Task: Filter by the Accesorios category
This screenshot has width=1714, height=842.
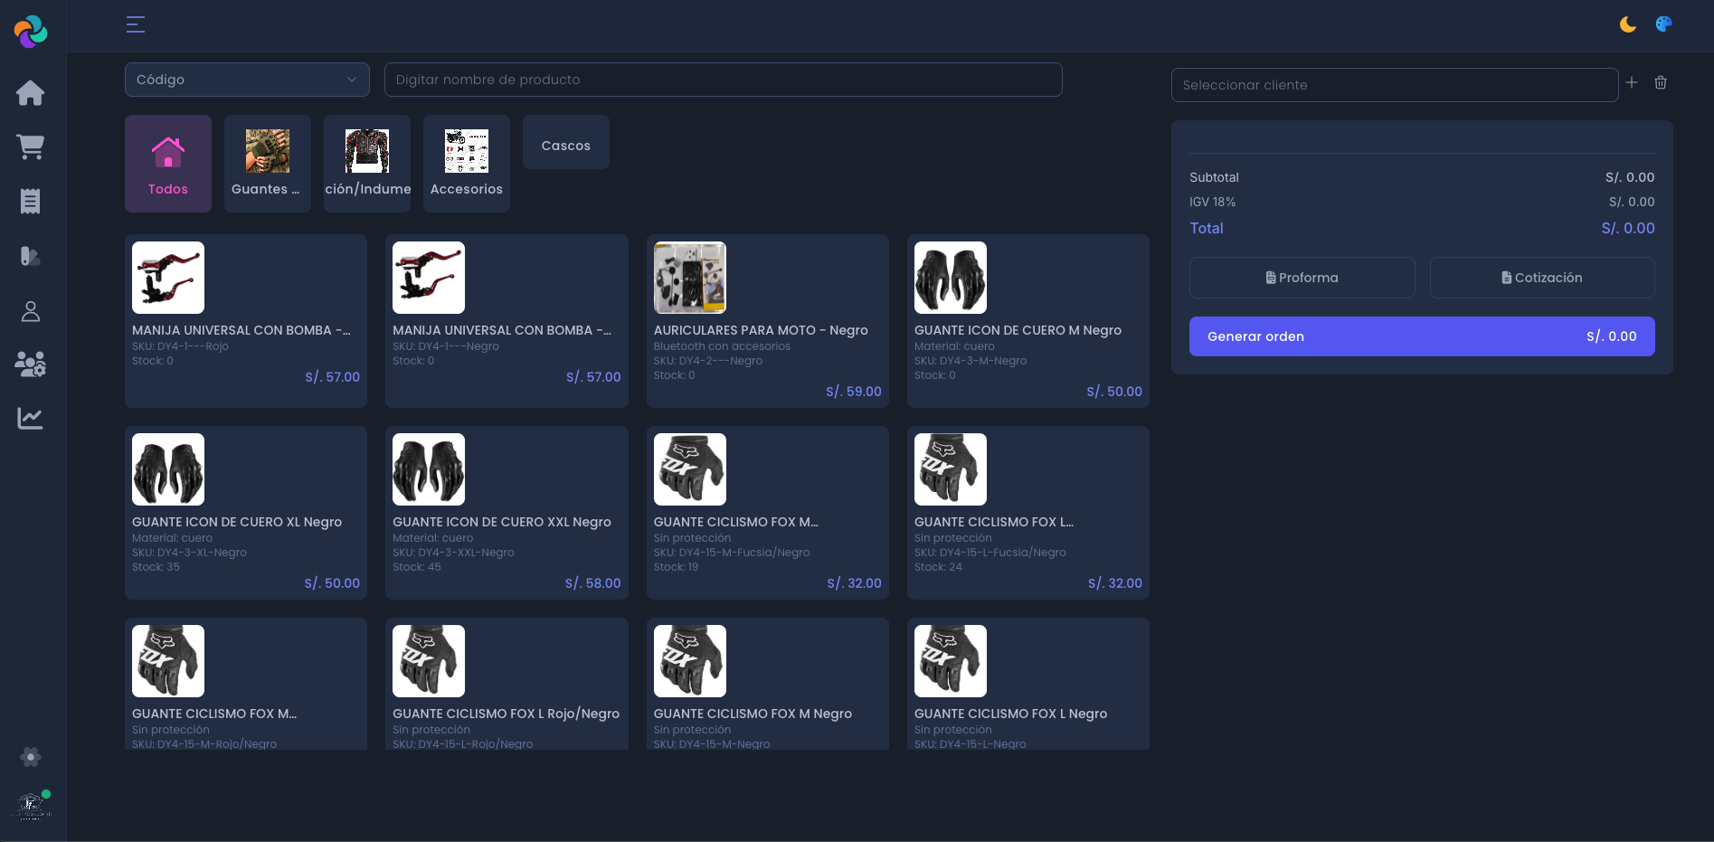Action: click(466, 164)
